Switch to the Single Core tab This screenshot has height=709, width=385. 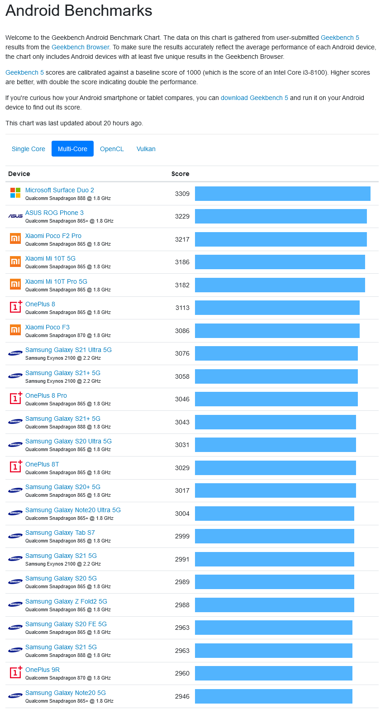tap(29, 149)
